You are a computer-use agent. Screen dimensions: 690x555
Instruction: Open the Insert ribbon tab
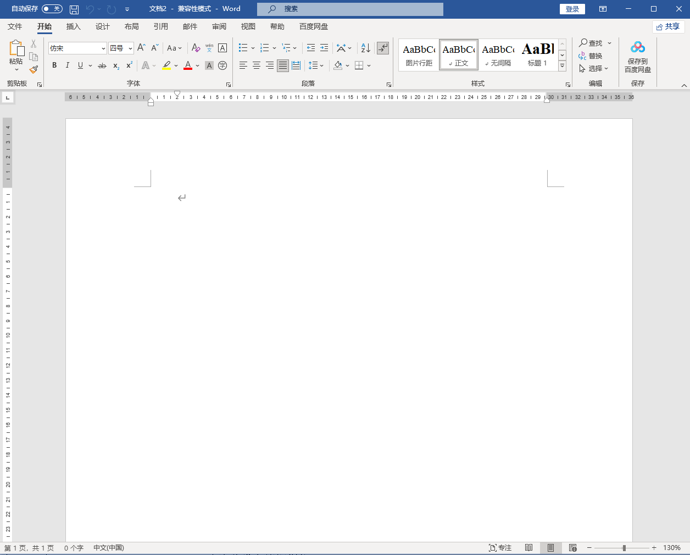73,26
